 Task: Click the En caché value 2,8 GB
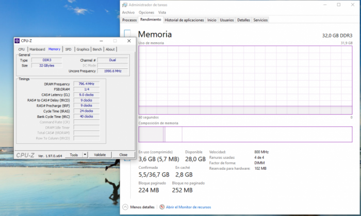point(184,175)
